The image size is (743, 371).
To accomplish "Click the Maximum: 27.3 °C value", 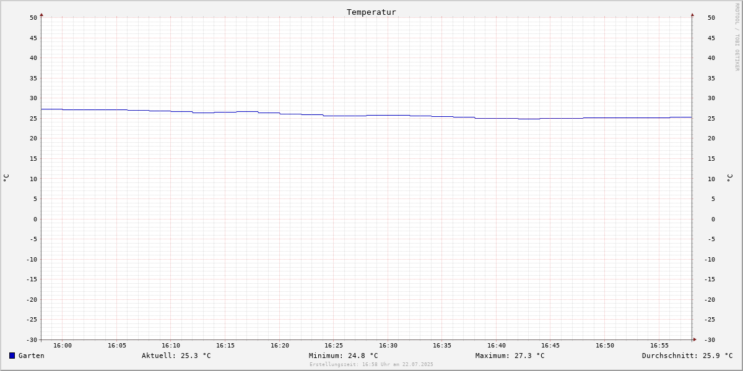I will pyautogui.click(x=510, y=356).
